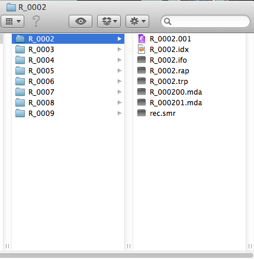Click the disclosure arrow on R_0007 row
Screen dimensions: 254x259
point(120,92)
